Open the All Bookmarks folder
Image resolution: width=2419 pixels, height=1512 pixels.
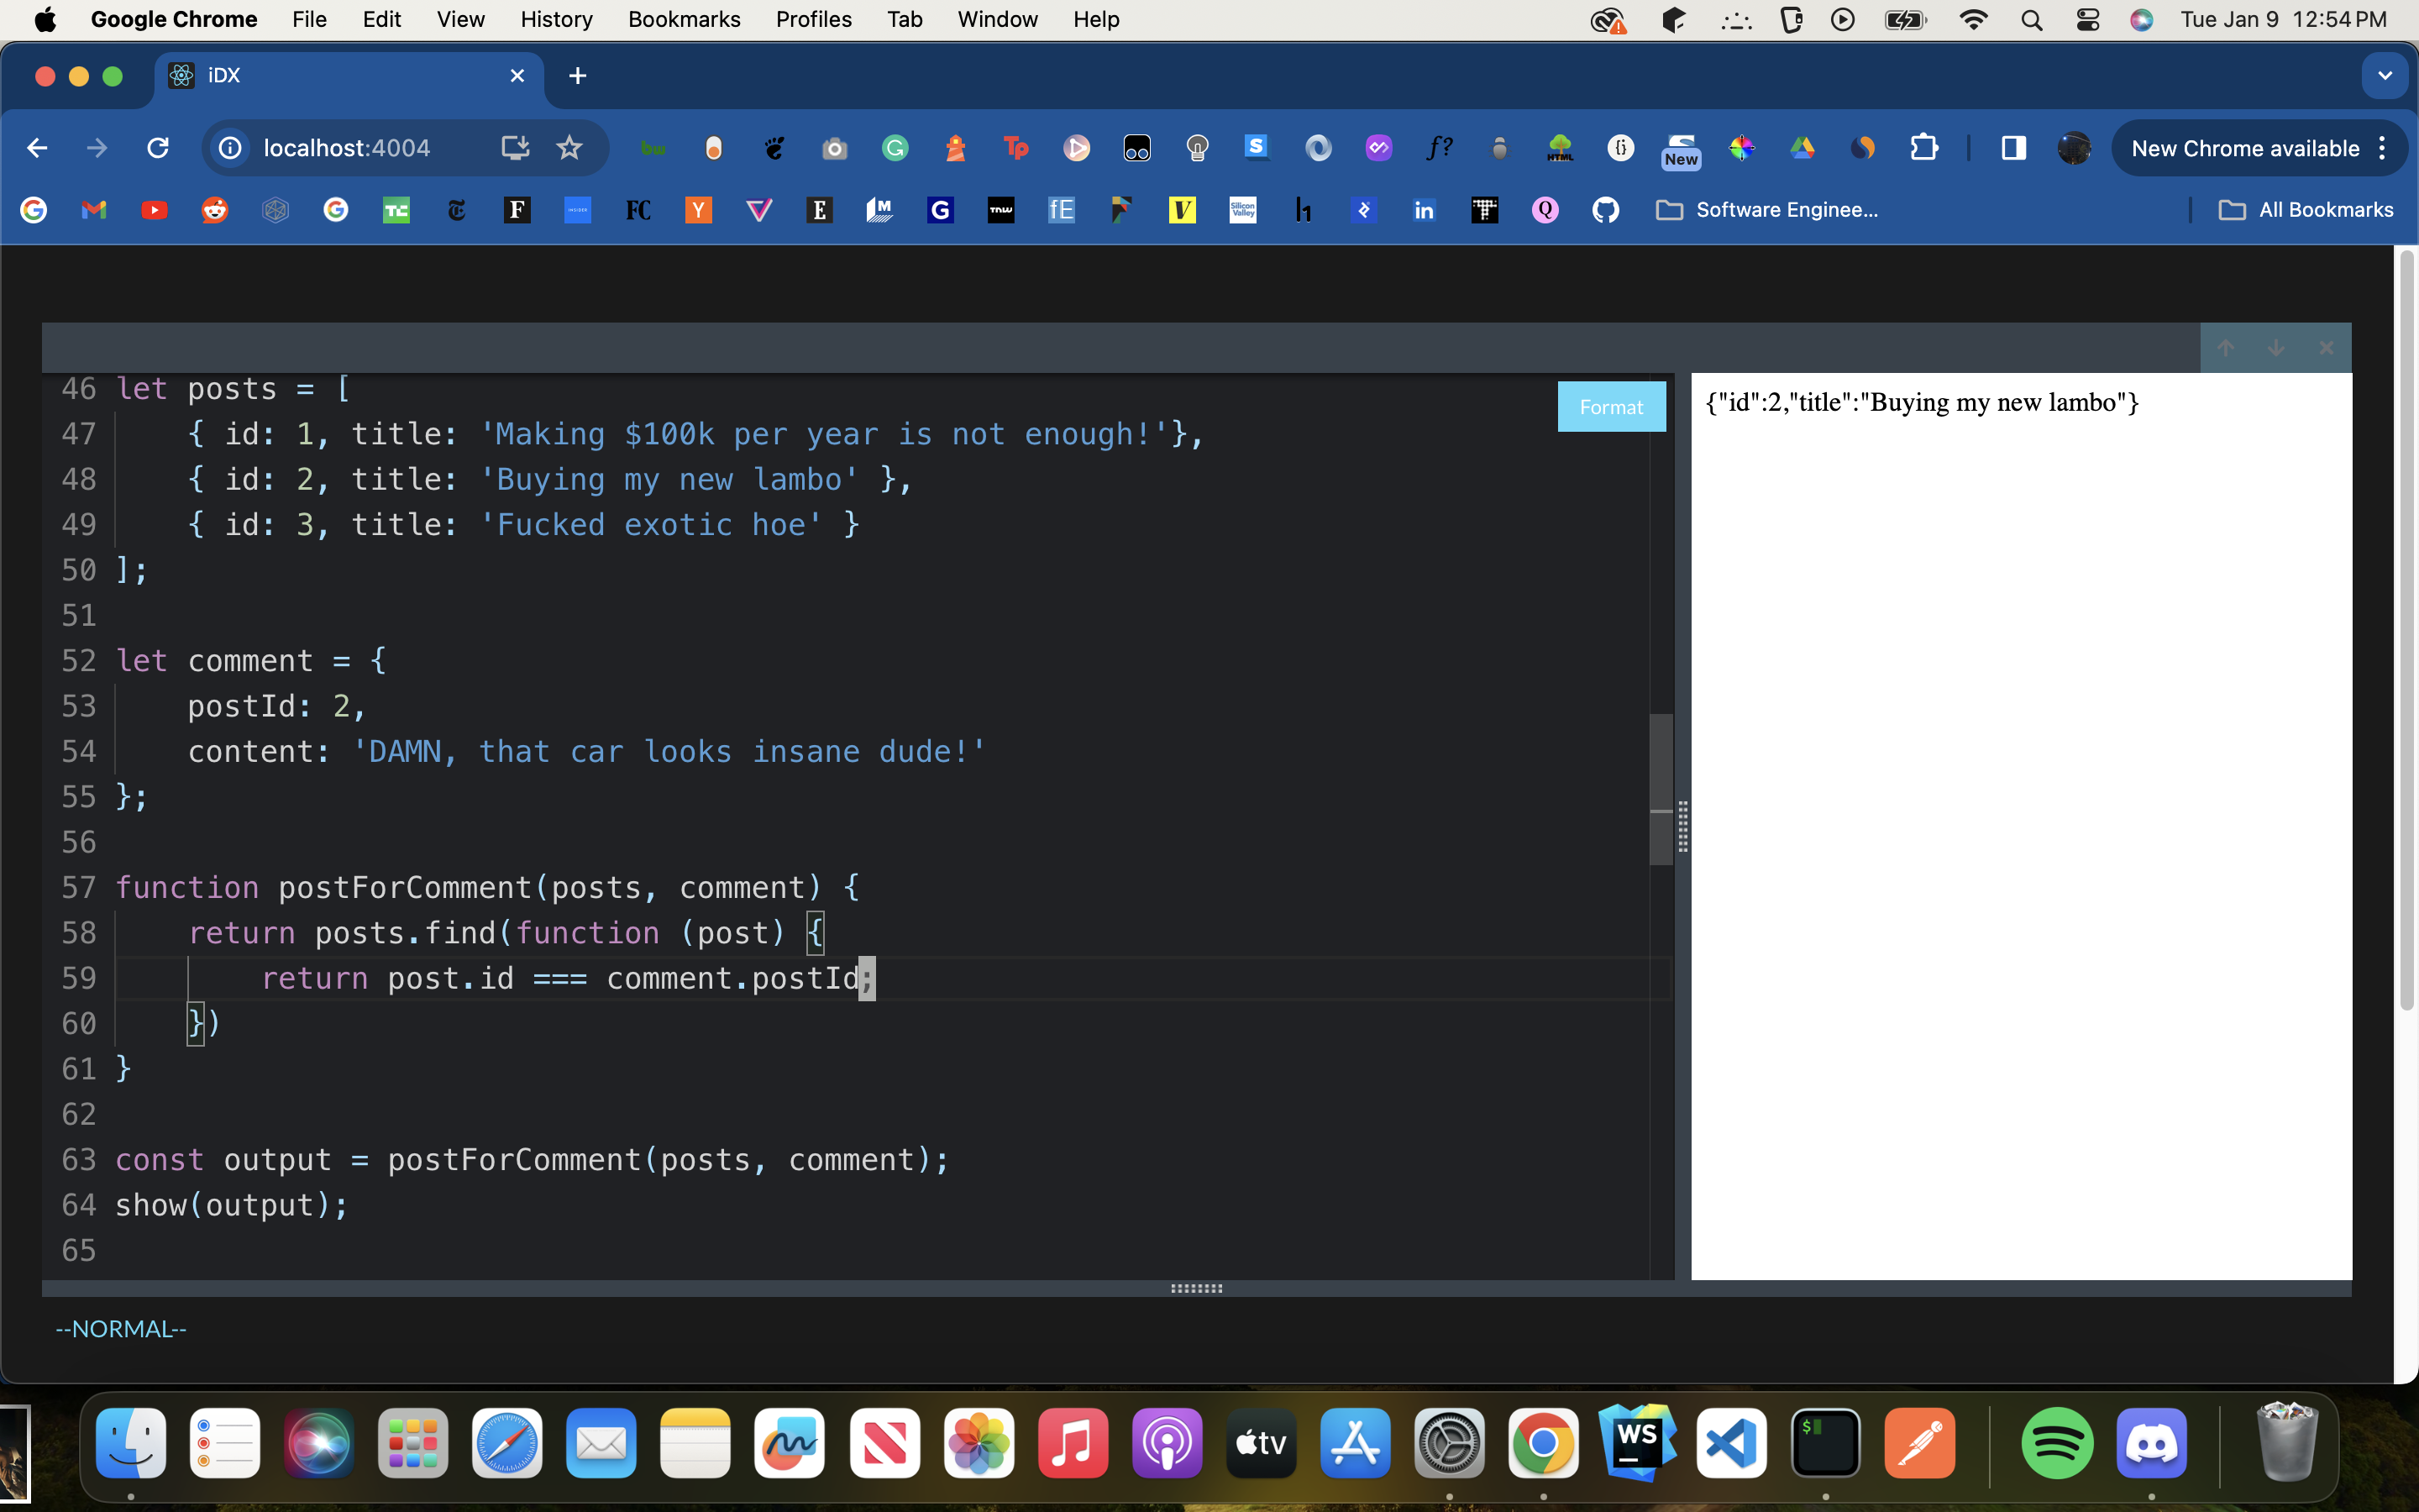pyautogui.click(x=2306, y=210)
